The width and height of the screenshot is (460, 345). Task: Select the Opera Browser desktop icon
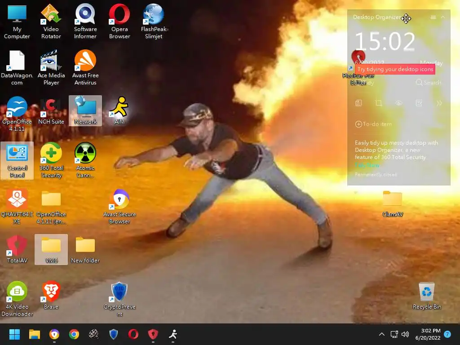119,21
